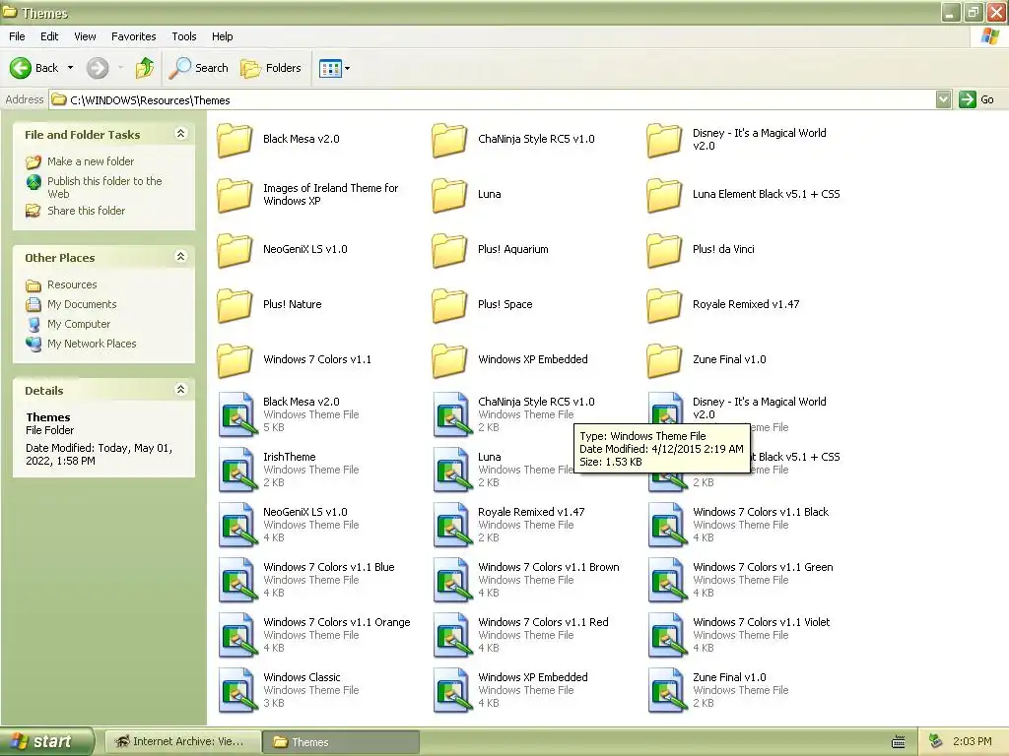Click the Start button

[46, 742]
